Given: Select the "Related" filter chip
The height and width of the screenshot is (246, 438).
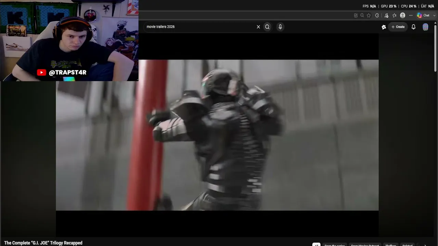Looking at the screenshot, I should coord(407,245).
